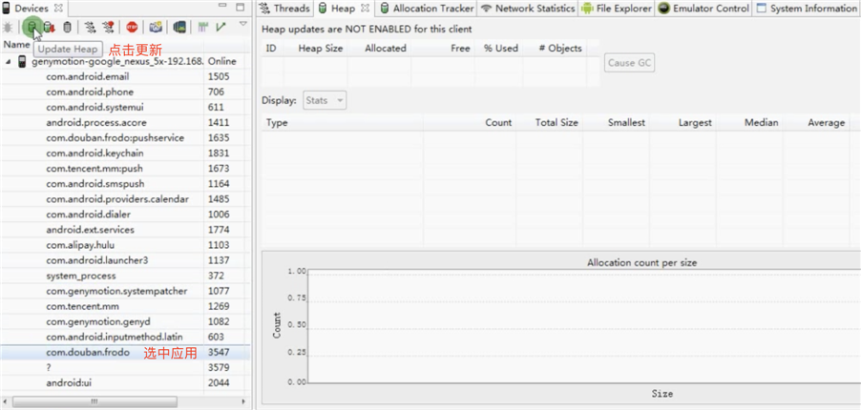Select the com.douban.frodo process
The image size is (861, 410).
[x=125, y=353]
